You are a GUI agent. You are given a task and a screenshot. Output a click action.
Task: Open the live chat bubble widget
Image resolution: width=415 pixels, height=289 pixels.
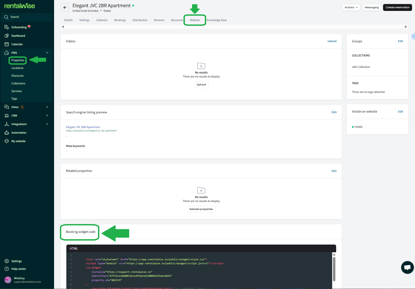[407, 267]
